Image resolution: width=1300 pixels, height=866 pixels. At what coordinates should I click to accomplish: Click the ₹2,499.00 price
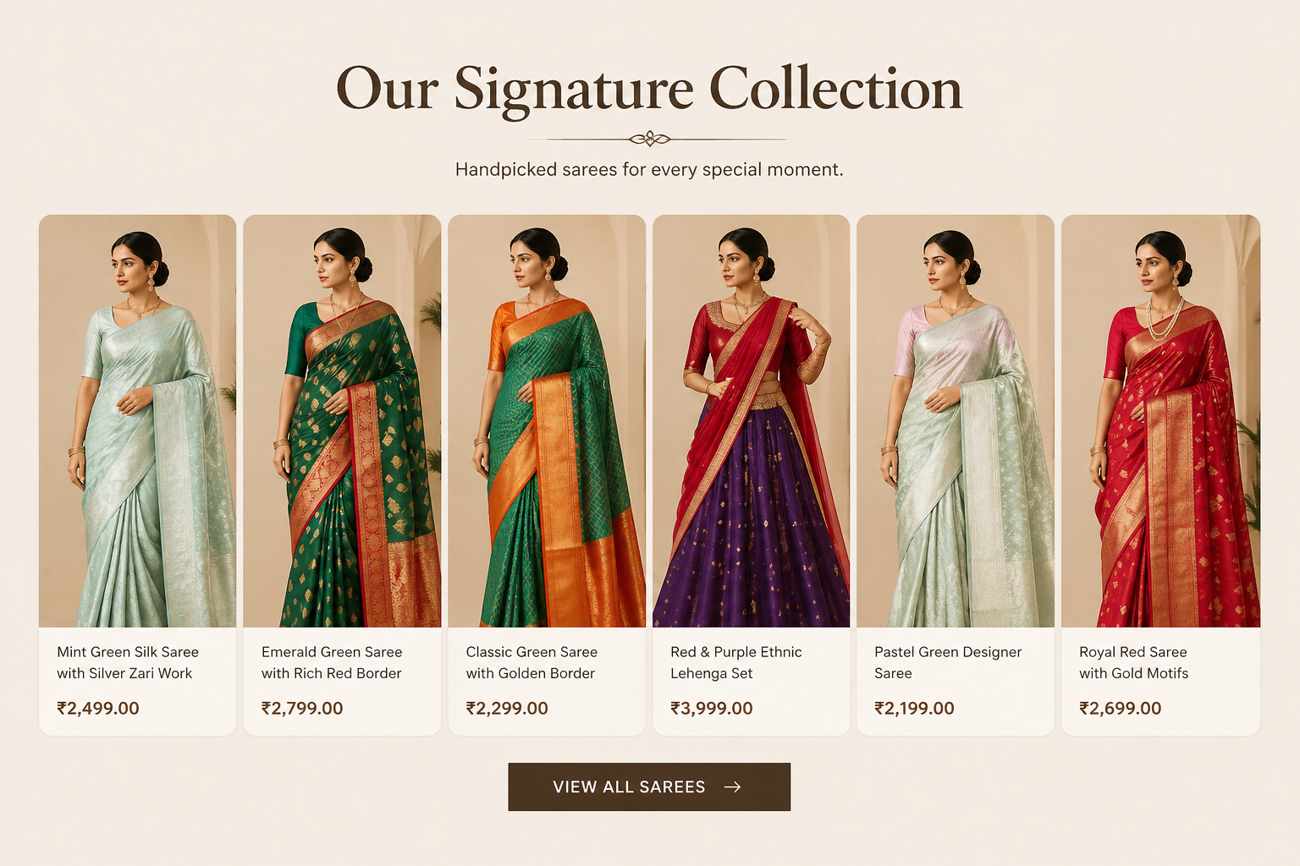98,709
